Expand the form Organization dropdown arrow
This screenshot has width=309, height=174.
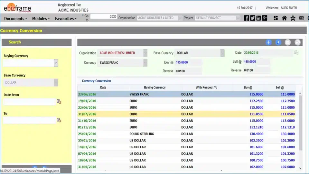[145, 53]
